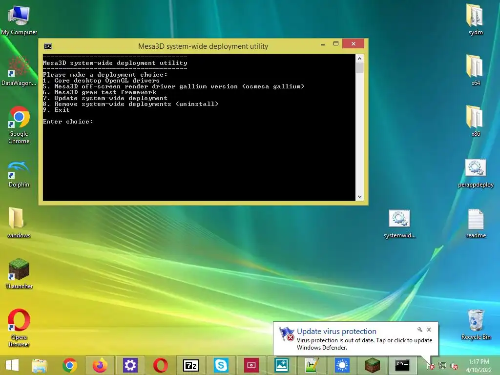Open the Minecraft block taskbar icon
Viewport: 500px width, 375px height.
[x=373, y=365]
